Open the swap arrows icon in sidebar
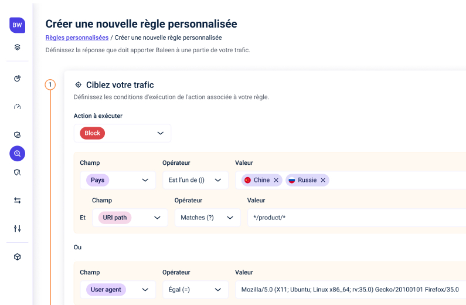This screenshot has height=305, width=466. pos(17,201)
